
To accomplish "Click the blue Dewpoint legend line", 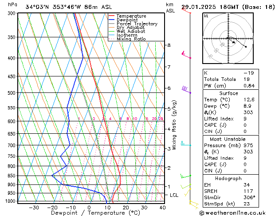I will point(112,20).
